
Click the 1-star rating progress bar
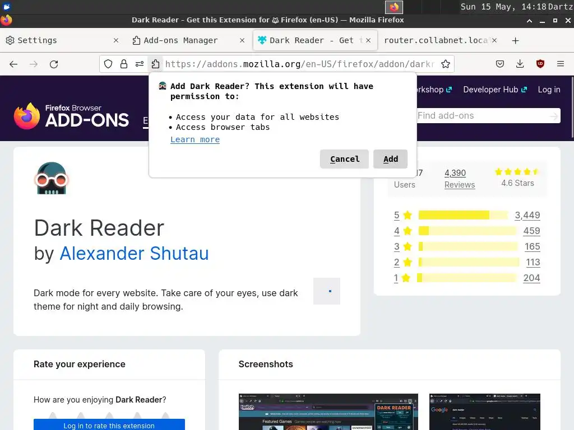click(x=467, y=278)
